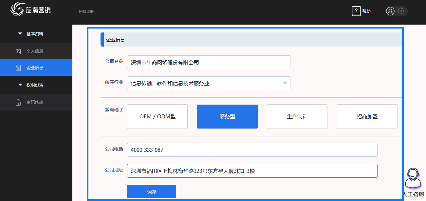Go to 密码修改 in sidebar
The width and height of the screenshot is (426, 201).
pos(36,102)
